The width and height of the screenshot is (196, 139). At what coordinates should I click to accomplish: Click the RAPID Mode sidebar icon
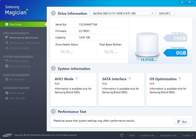(7, 93)
